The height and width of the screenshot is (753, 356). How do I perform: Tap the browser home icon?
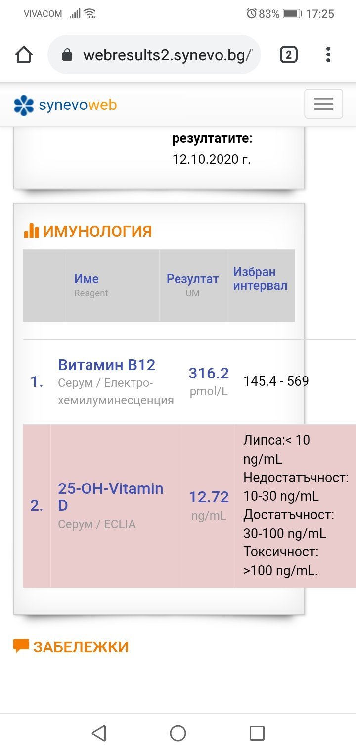24,55
